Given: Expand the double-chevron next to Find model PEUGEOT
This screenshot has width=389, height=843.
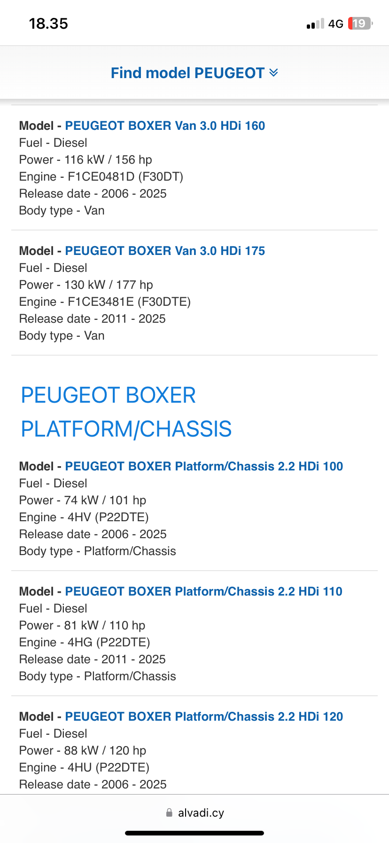Looking at the screenshot, I should [273, 73].
